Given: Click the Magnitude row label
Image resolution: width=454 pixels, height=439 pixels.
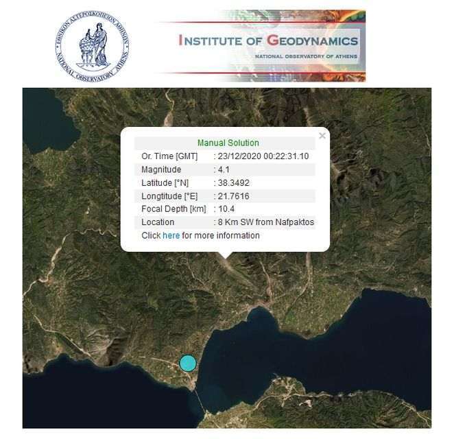Looking at the screenshot, I should [161, 169].
